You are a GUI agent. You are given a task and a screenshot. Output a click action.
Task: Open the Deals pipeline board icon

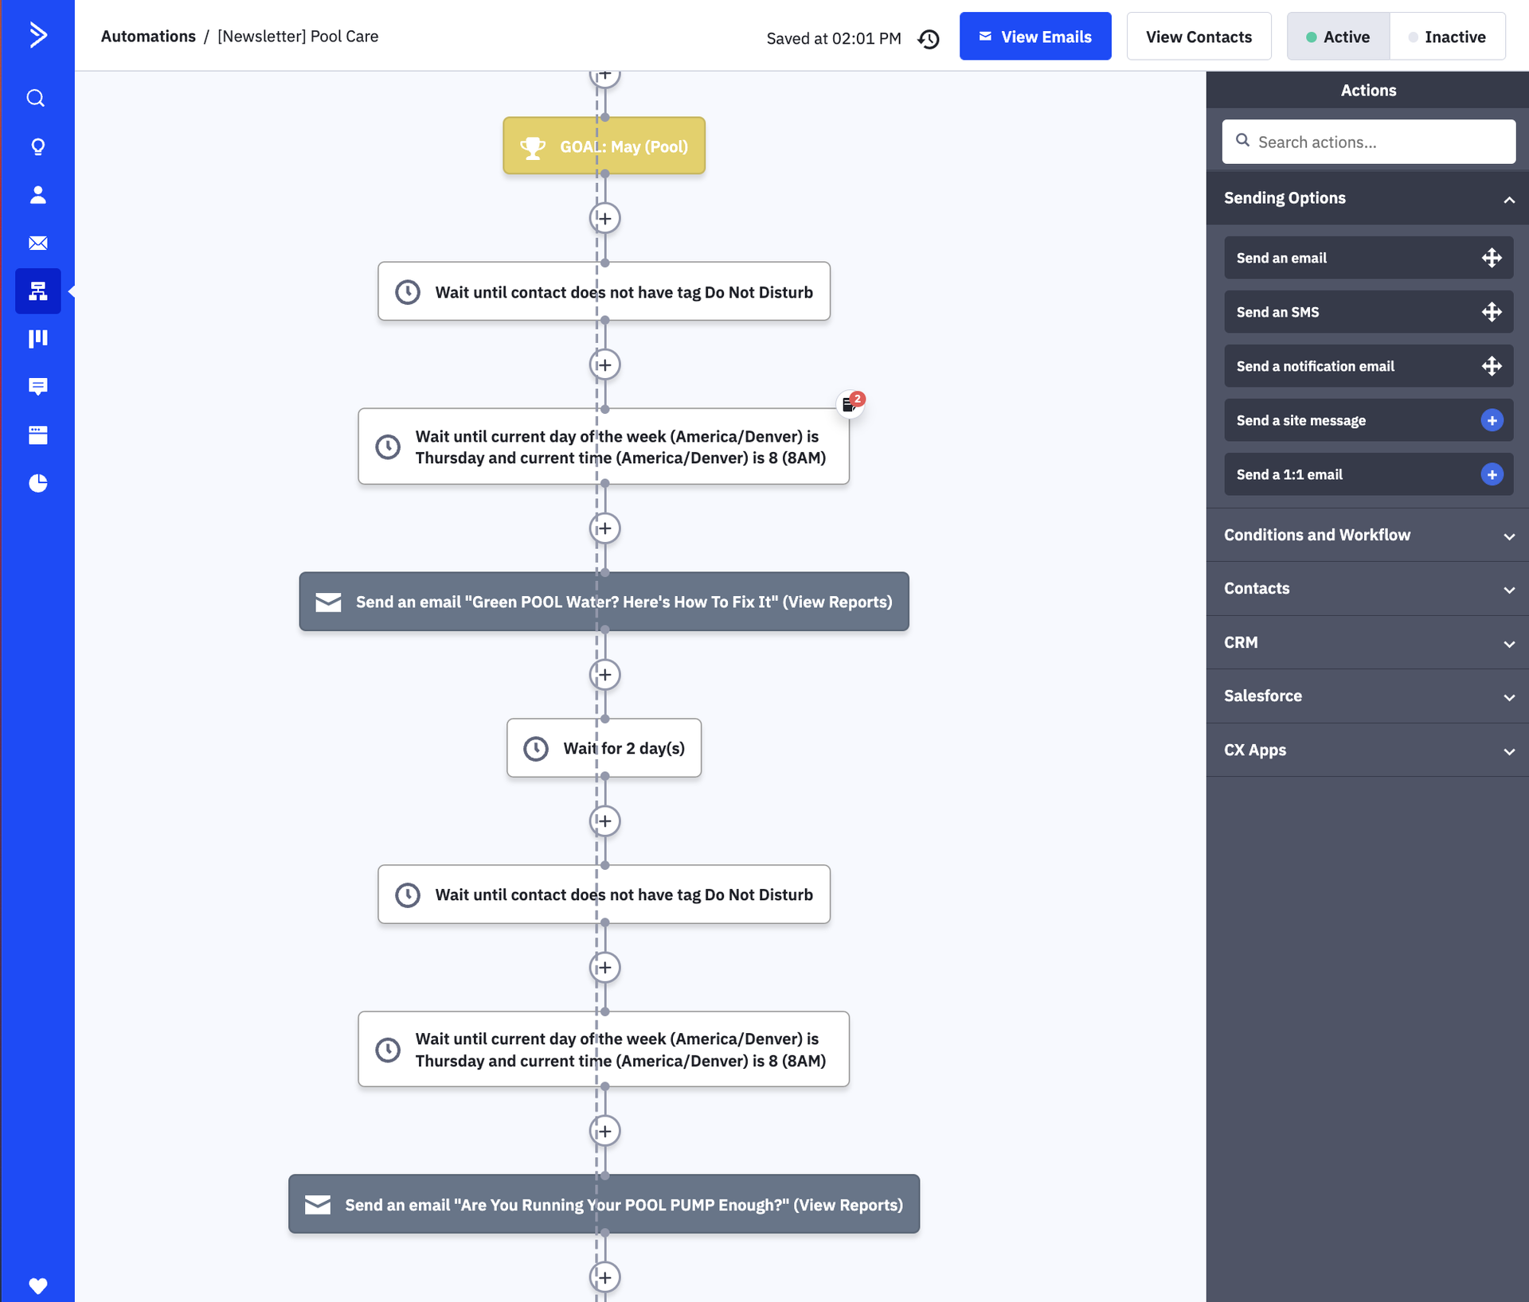37,339
